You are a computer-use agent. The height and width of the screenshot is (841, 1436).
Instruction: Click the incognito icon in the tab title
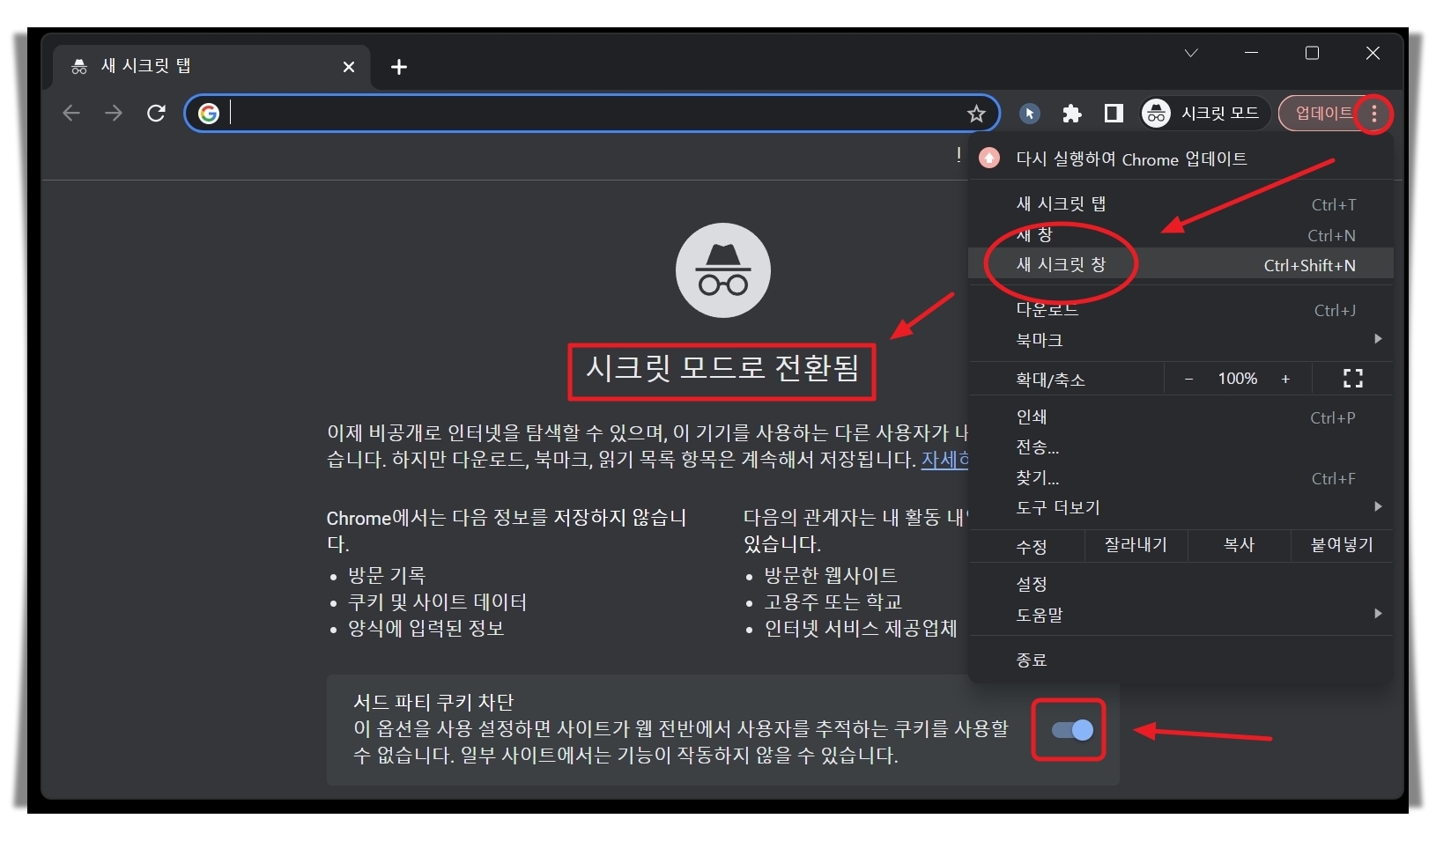pyautogui.click(x=79, y=66)
